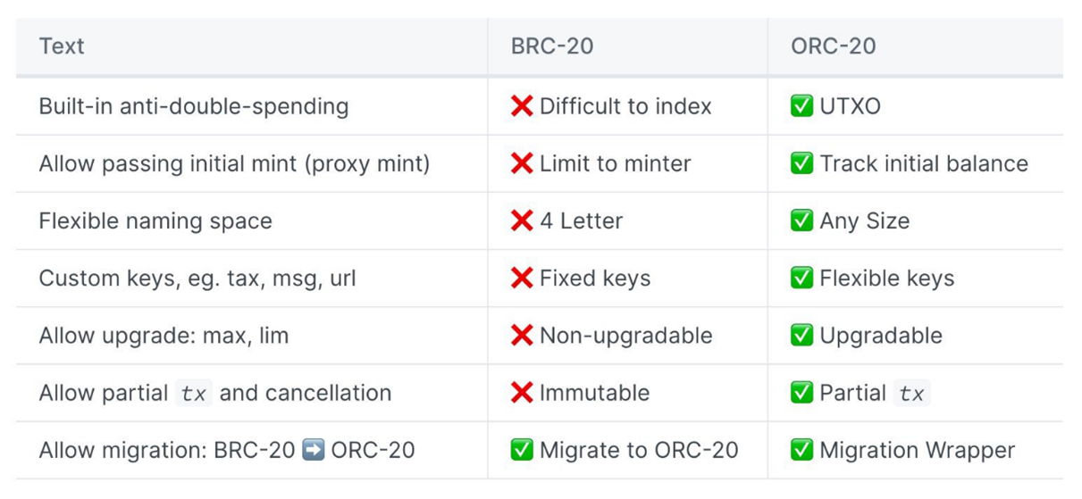The width and height of the screenshot is (1082, 499).
Task: Click green check beside Any Size
Action: pyautogui.click(x=801, y=220)
